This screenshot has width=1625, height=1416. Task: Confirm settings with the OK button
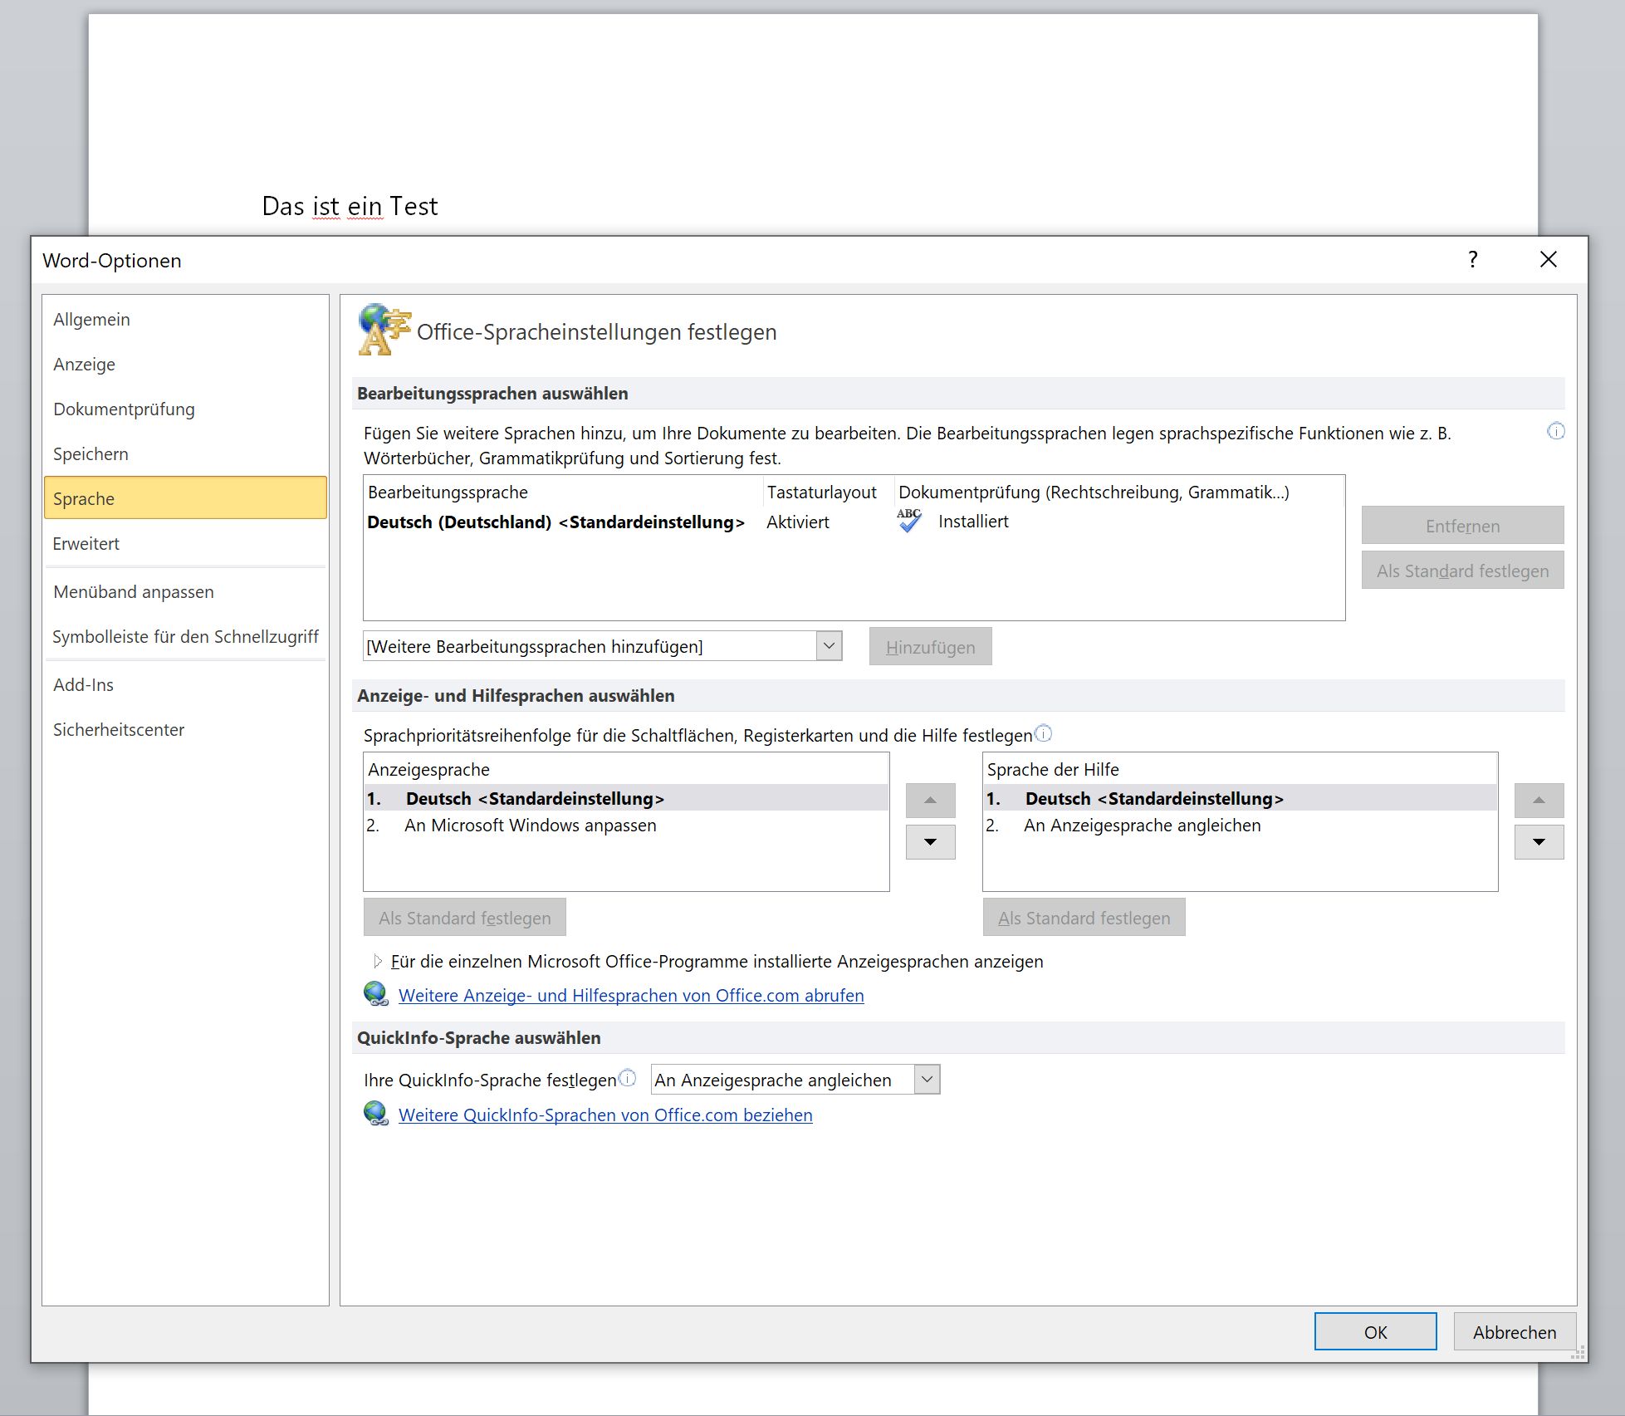pos(1375,1332)
